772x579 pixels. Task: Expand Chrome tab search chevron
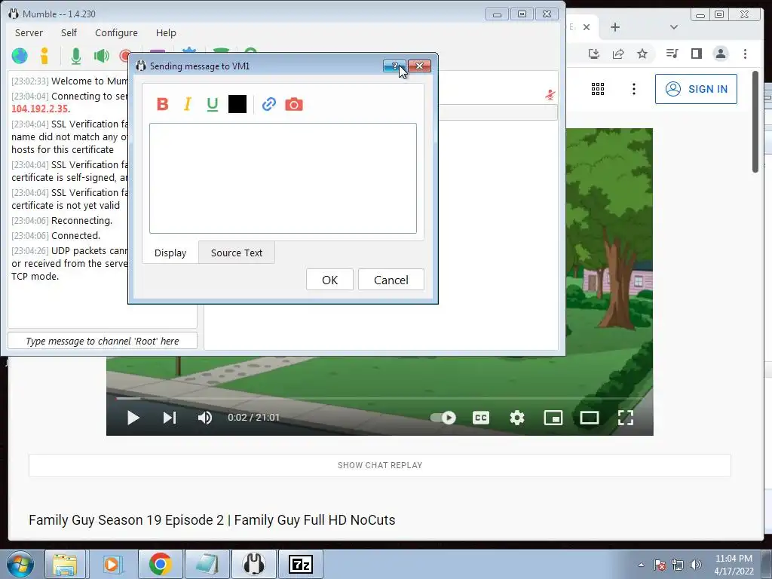[x=674, y=27]
